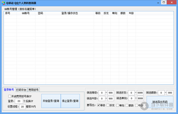Click the 筛选好友 maximum value field

click(x=140, y=93)
